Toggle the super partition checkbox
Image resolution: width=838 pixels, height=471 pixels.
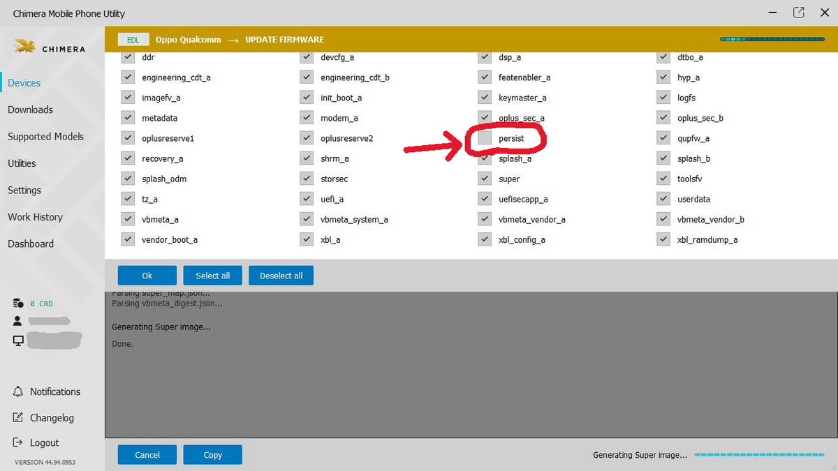click(x=485, y=179)
